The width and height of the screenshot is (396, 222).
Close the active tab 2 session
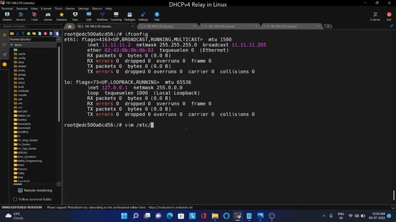click(132, 26)
